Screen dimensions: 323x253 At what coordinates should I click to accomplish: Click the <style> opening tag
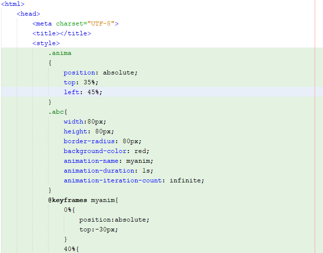click(x=46, y=43)
